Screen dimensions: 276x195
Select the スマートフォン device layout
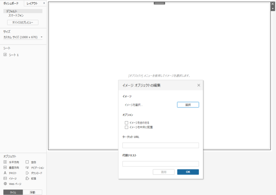17,15
